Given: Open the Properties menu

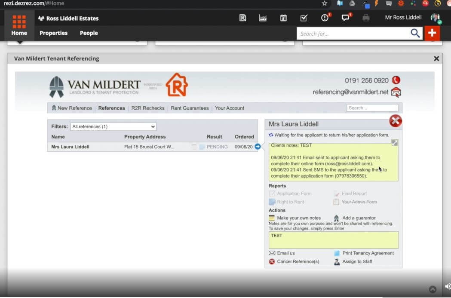Looking at the screenshot, I should (53, 33).
